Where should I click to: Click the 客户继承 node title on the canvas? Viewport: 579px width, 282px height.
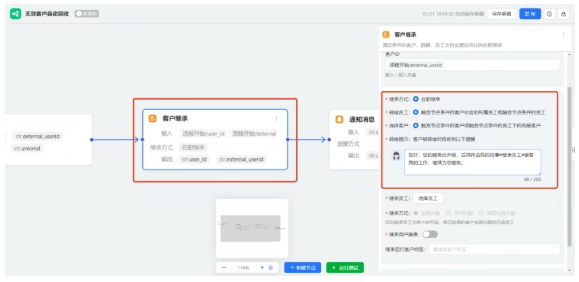point(175,118)
